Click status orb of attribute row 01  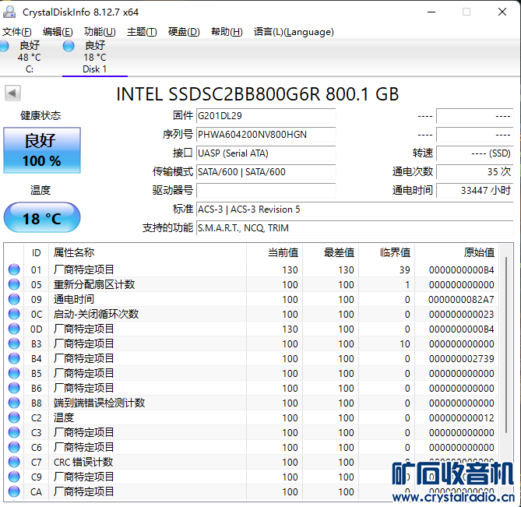[x=14, y=269]
